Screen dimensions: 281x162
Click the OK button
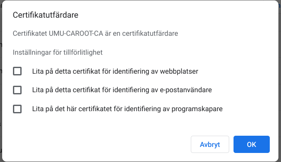click(x=251, y=144)
